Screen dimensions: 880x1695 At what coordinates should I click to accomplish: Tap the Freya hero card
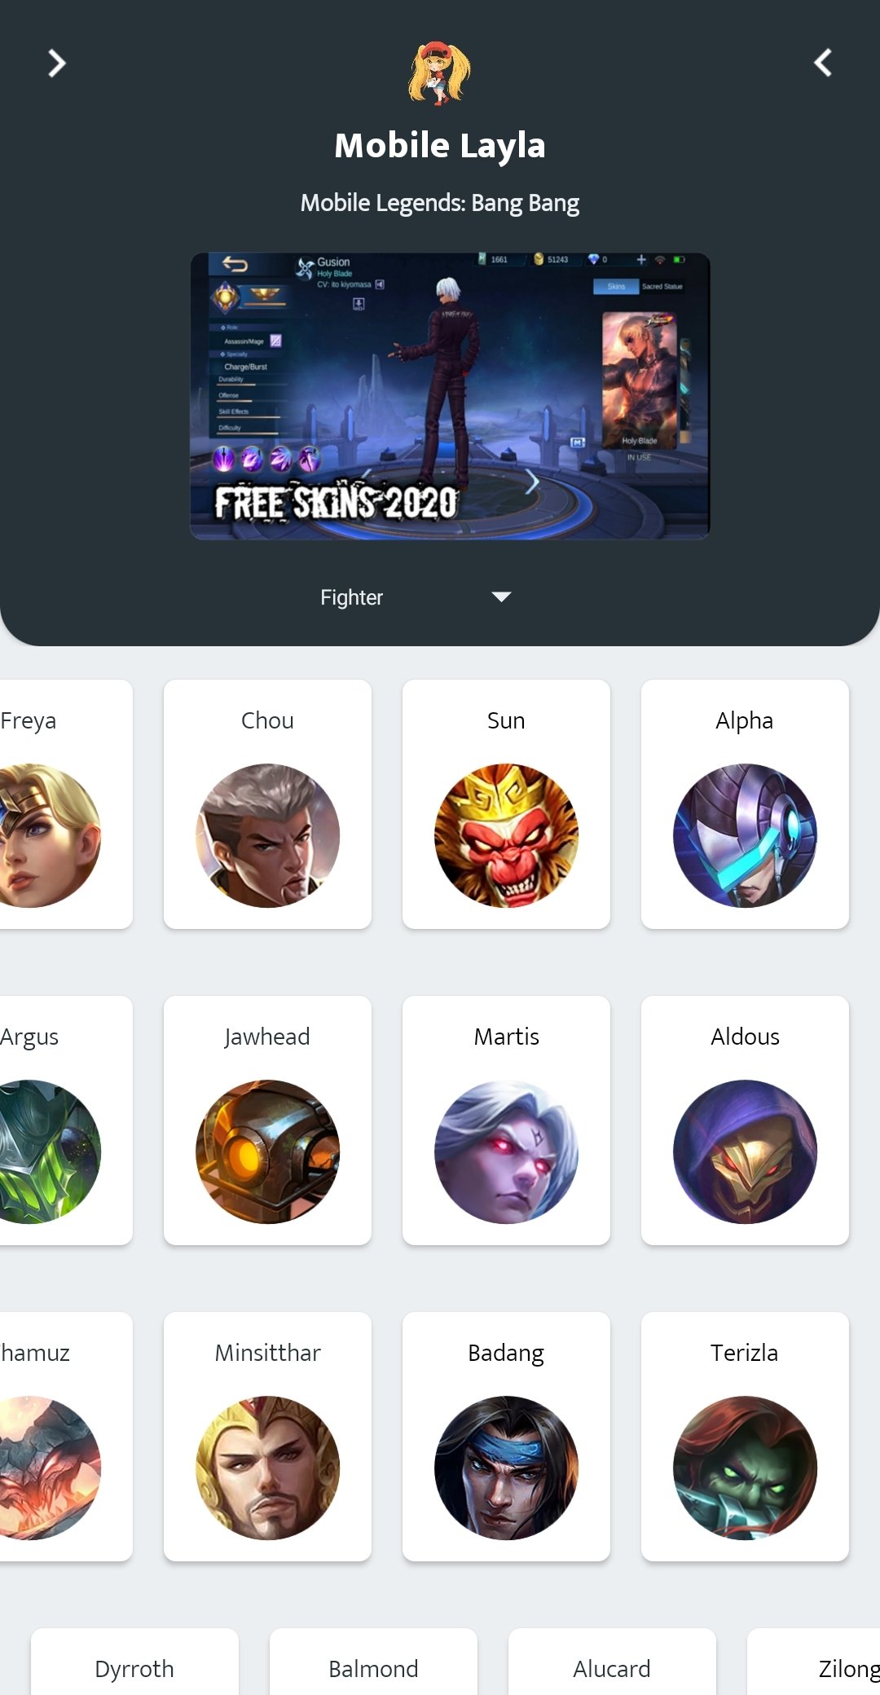pyautogui.click(x=65, y=804)
